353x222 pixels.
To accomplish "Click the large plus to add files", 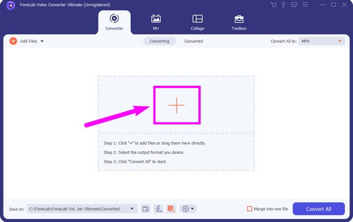I will (176, 105).
